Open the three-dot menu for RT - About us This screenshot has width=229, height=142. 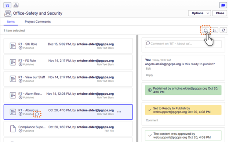coord(119,112)
